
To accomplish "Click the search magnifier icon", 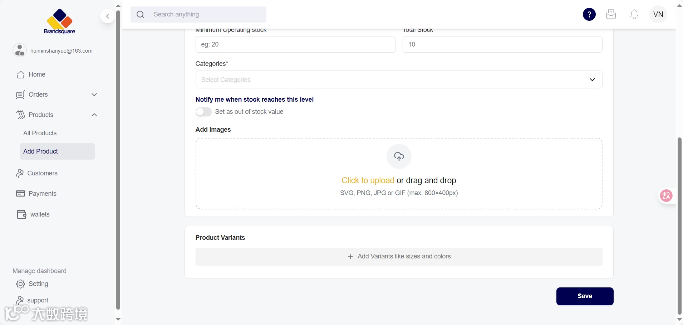I will 141,15.
